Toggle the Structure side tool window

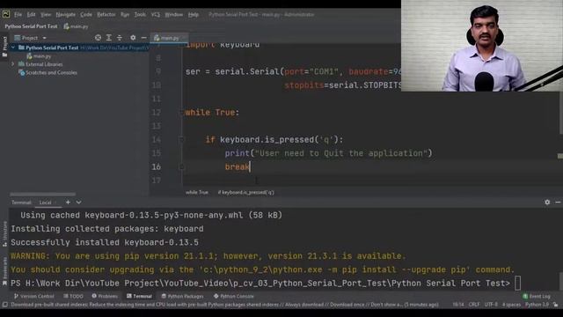[x=4, y=233]
